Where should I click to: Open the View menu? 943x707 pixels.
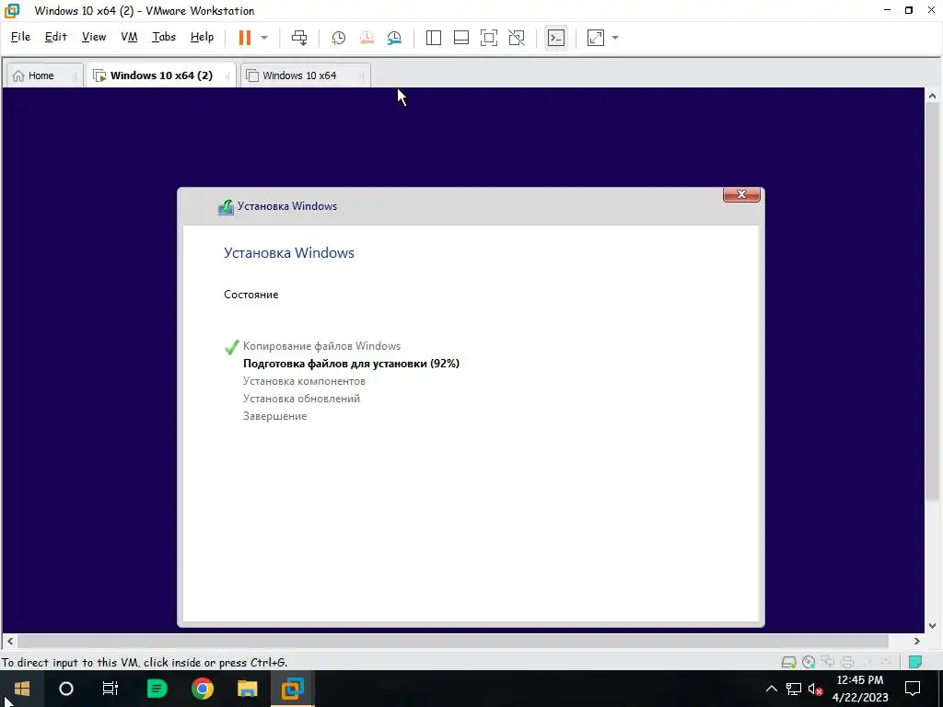(94, 37)
